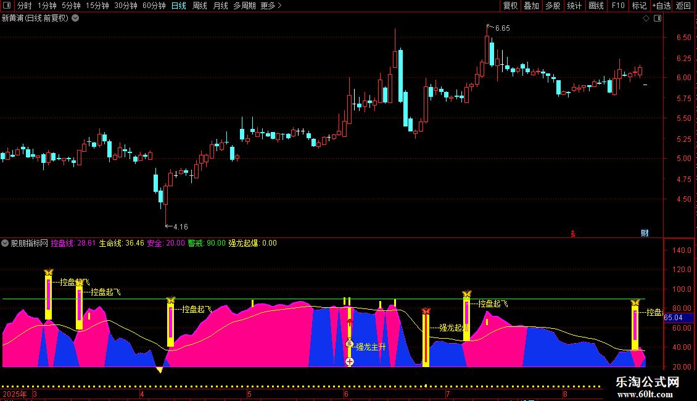
Task: Open 多周期 multi-period view
Action: (x=244, y=6)
